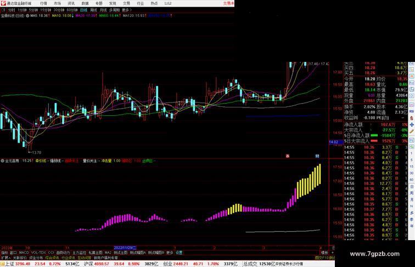Select 日线 daily chart period
This screenshot has height=267, width=415.
[83, 10]
